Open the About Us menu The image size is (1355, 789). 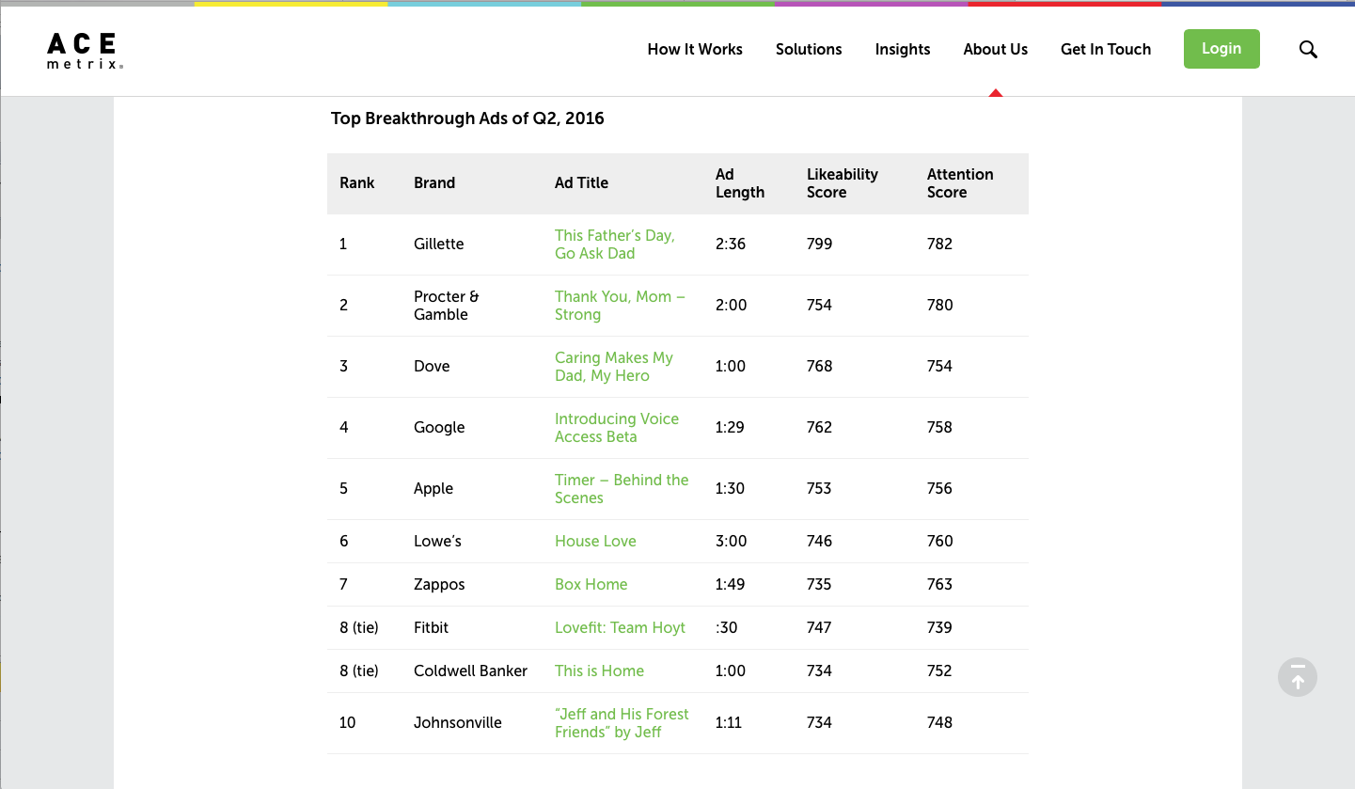coord(996,50)
